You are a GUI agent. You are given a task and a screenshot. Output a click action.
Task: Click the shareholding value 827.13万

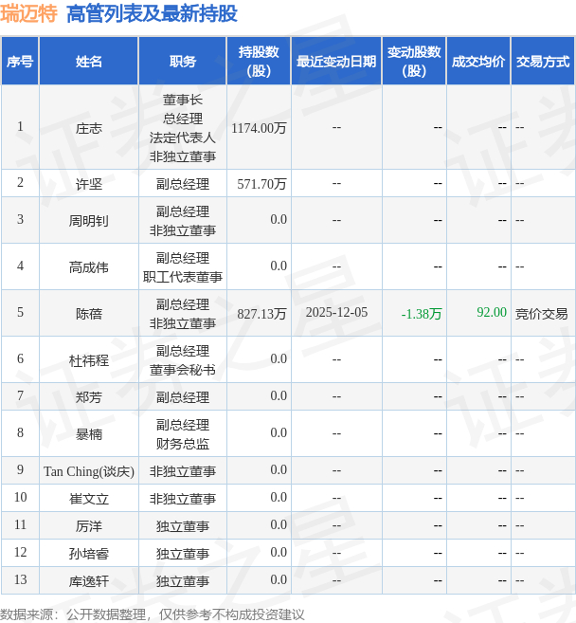click(261, 314)
